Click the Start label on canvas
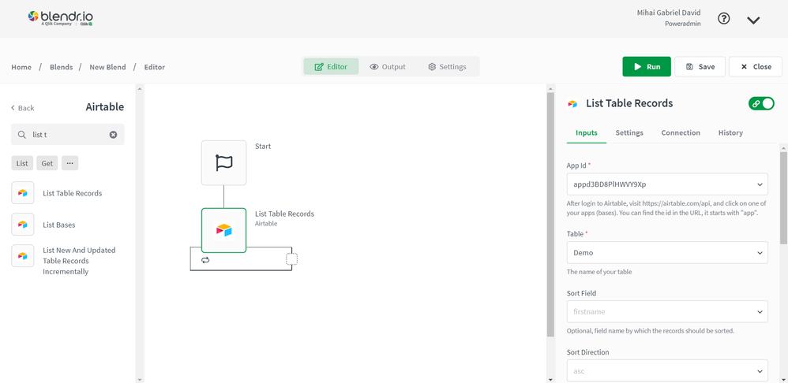 pos(263,147)
